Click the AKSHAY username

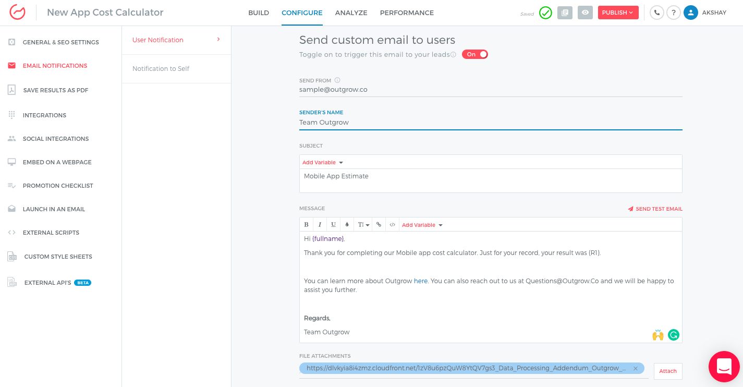[x=714, y=13]
